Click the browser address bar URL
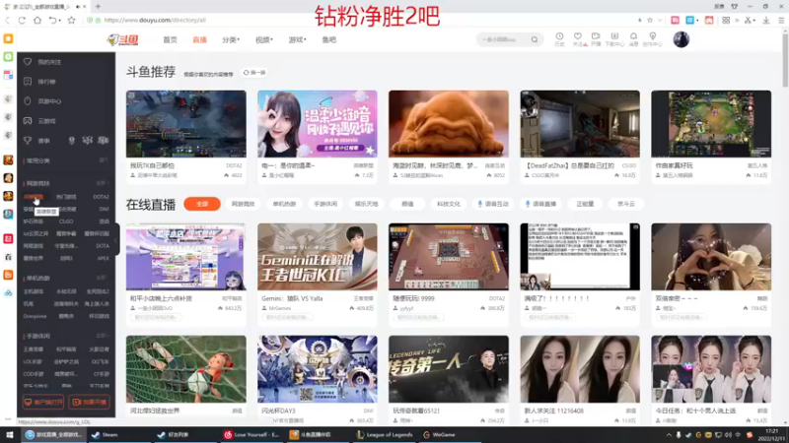The width and height of the screenshot is (789, 443). 155,20
